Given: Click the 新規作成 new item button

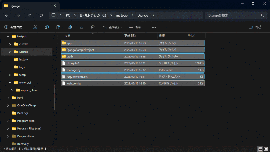Looking at the screenshot, I should pyautogui.click(x=15, y=27).
